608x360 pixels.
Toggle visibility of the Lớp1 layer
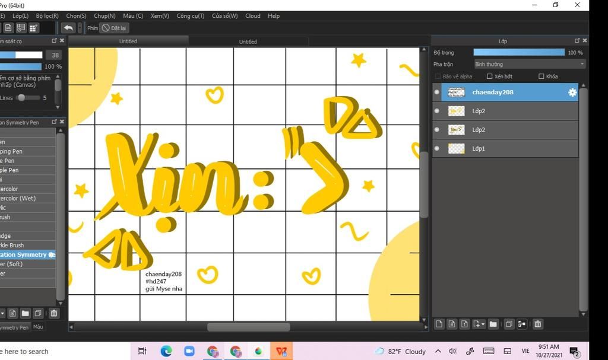point(436,148)
